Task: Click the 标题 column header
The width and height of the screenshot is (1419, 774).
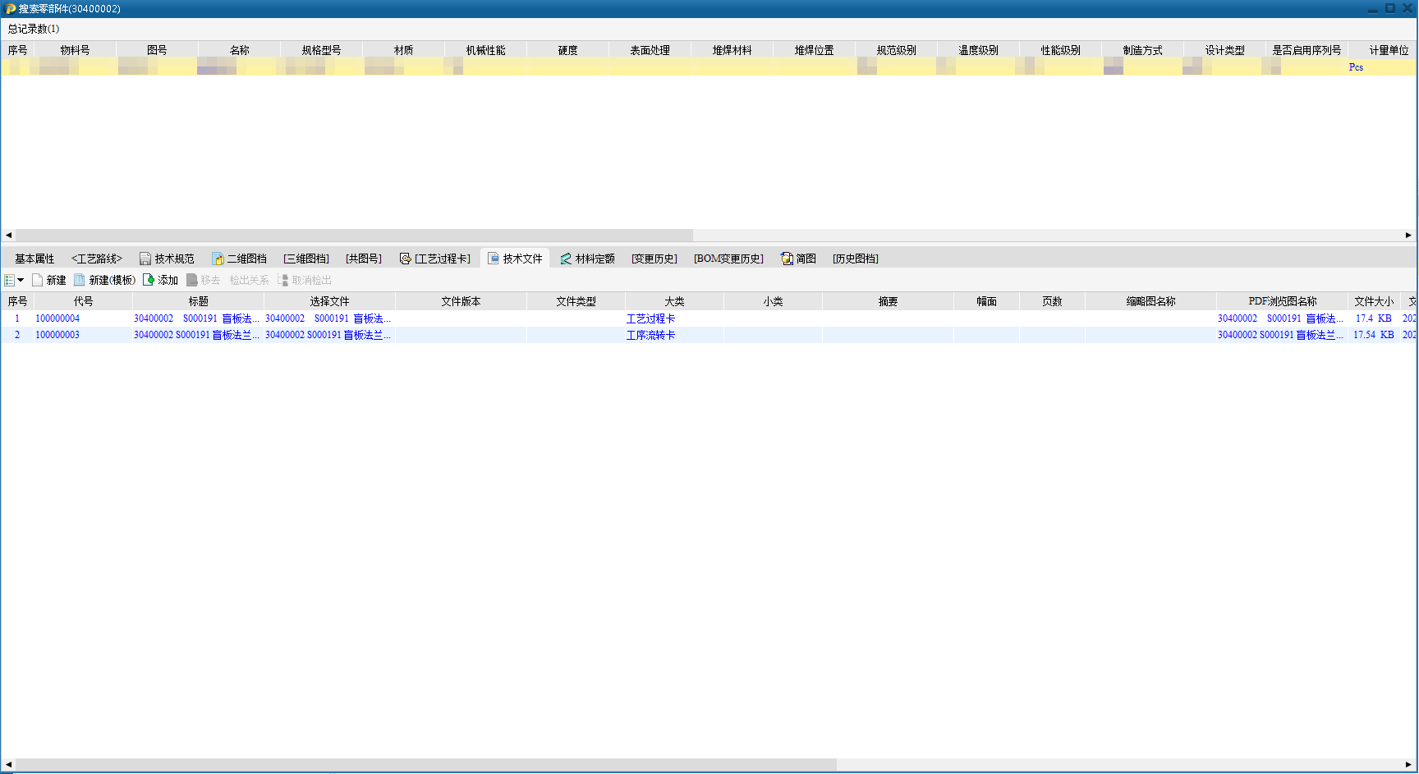Action: (198, 301)
